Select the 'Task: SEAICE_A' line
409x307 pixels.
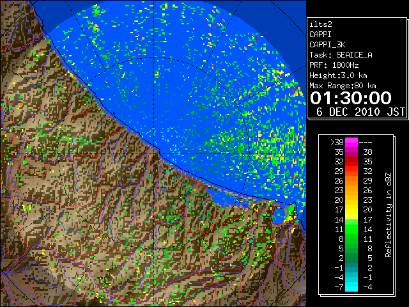tap(341, 55)
